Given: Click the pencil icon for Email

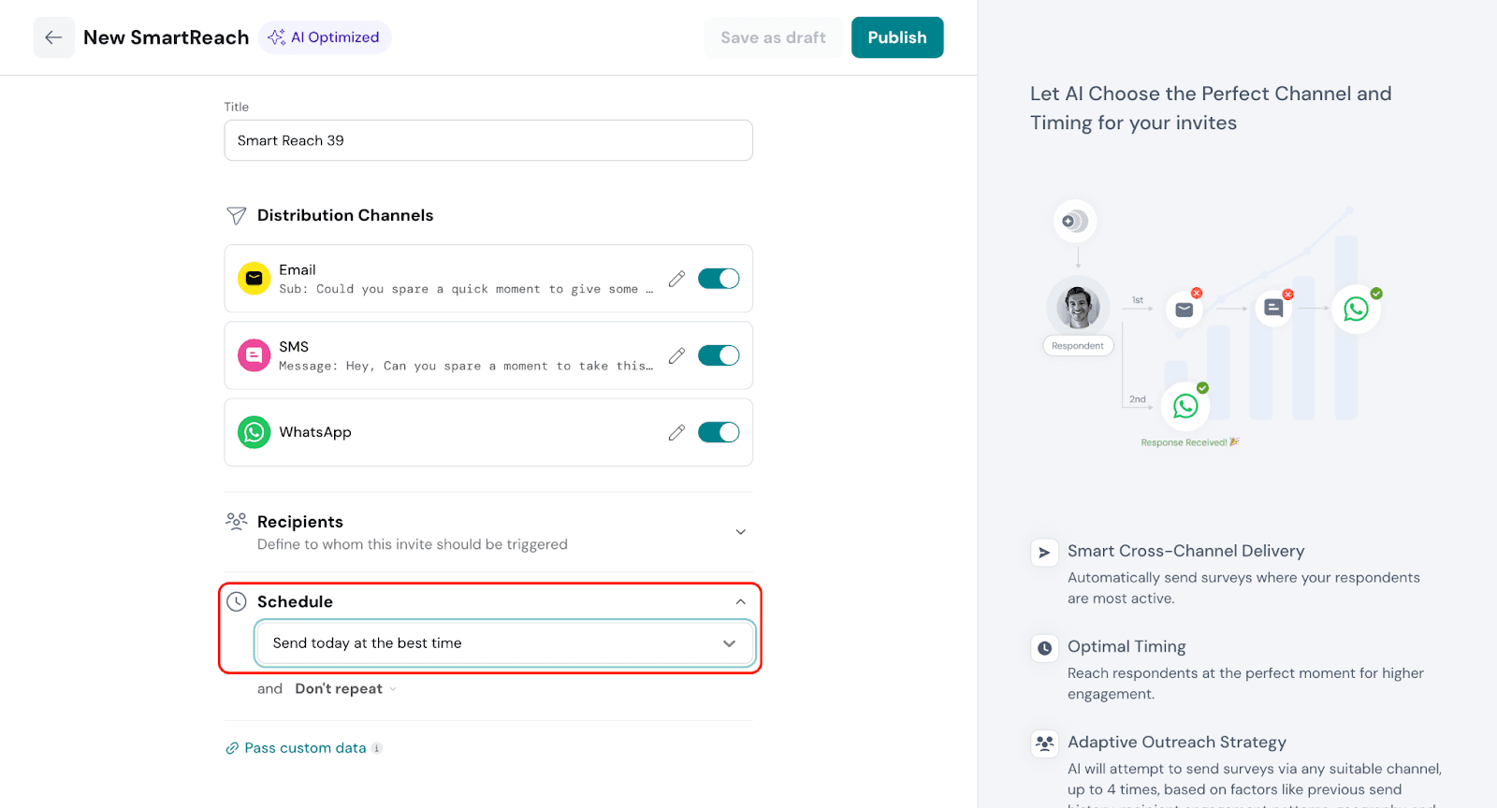Looking at the screenshot, I should (x=676, y=279).
